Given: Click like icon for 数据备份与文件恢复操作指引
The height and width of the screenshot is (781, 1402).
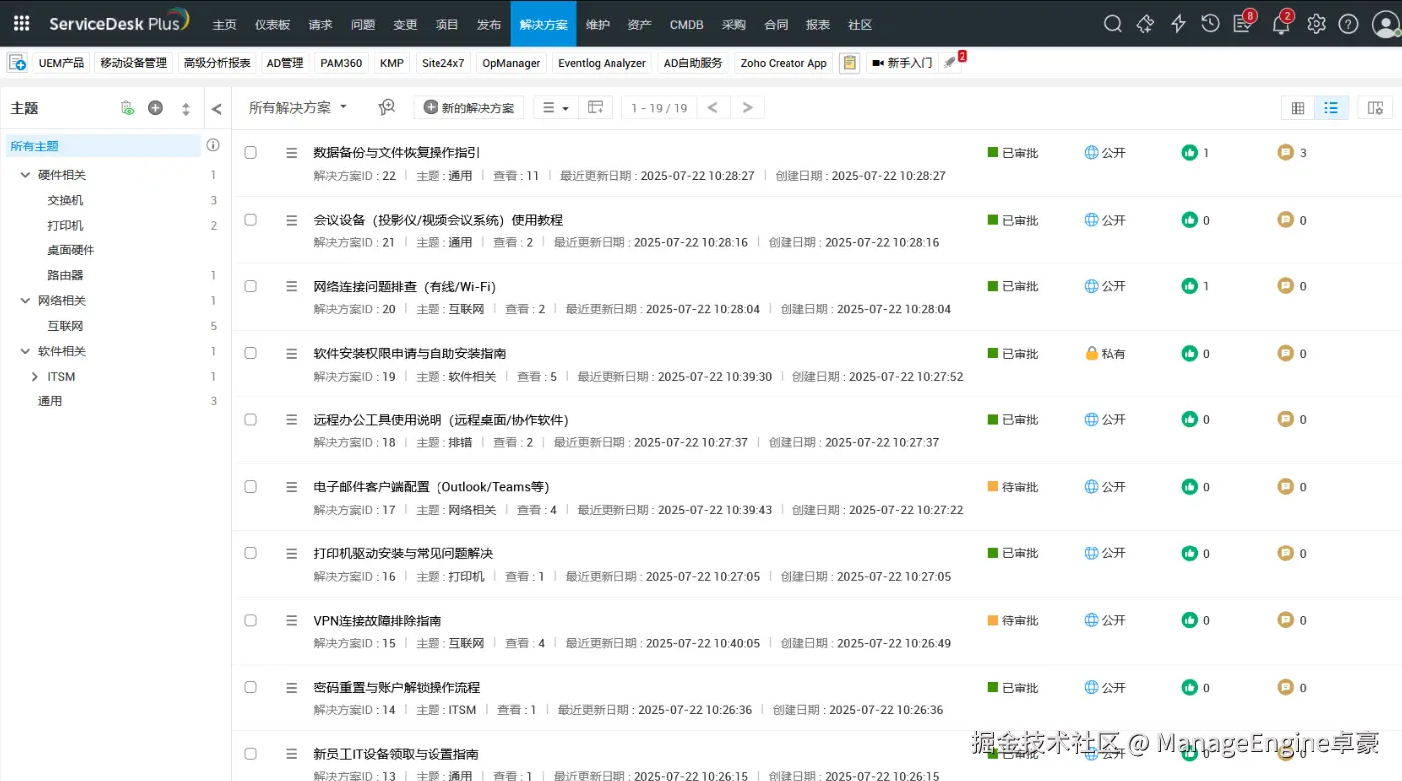Looking at the screenshot, I should 1189,153.
